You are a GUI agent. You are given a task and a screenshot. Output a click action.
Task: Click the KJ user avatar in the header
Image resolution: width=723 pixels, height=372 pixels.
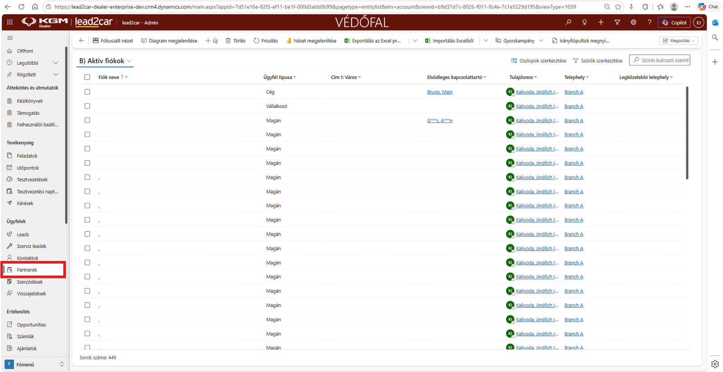point(699,23)
